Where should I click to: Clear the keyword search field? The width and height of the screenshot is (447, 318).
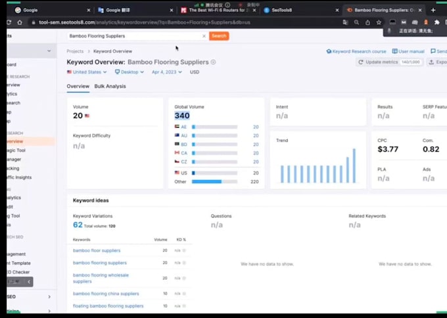pos(204,36)
